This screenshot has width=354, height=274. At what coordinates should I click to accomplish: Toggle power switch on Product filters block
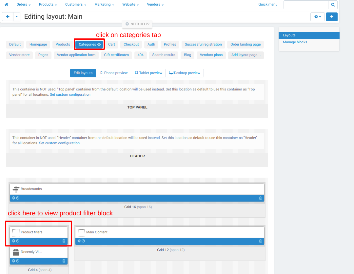18,241
